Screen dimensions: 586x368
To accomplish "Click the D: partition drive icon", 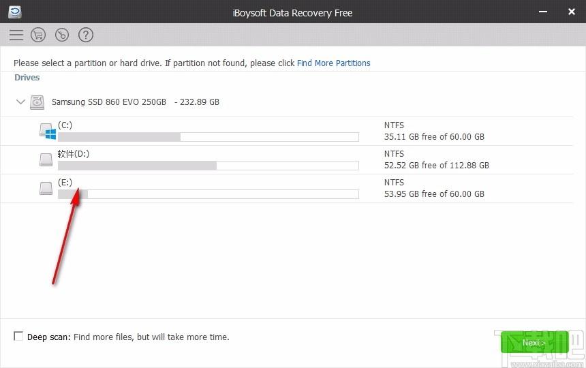I will 46,159.
